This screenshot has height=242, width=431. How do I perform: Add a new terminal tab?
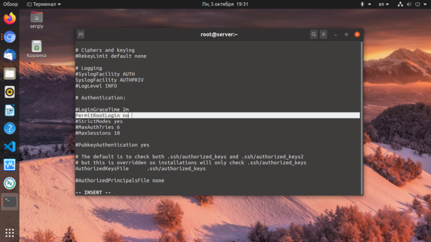click(81, 34)
